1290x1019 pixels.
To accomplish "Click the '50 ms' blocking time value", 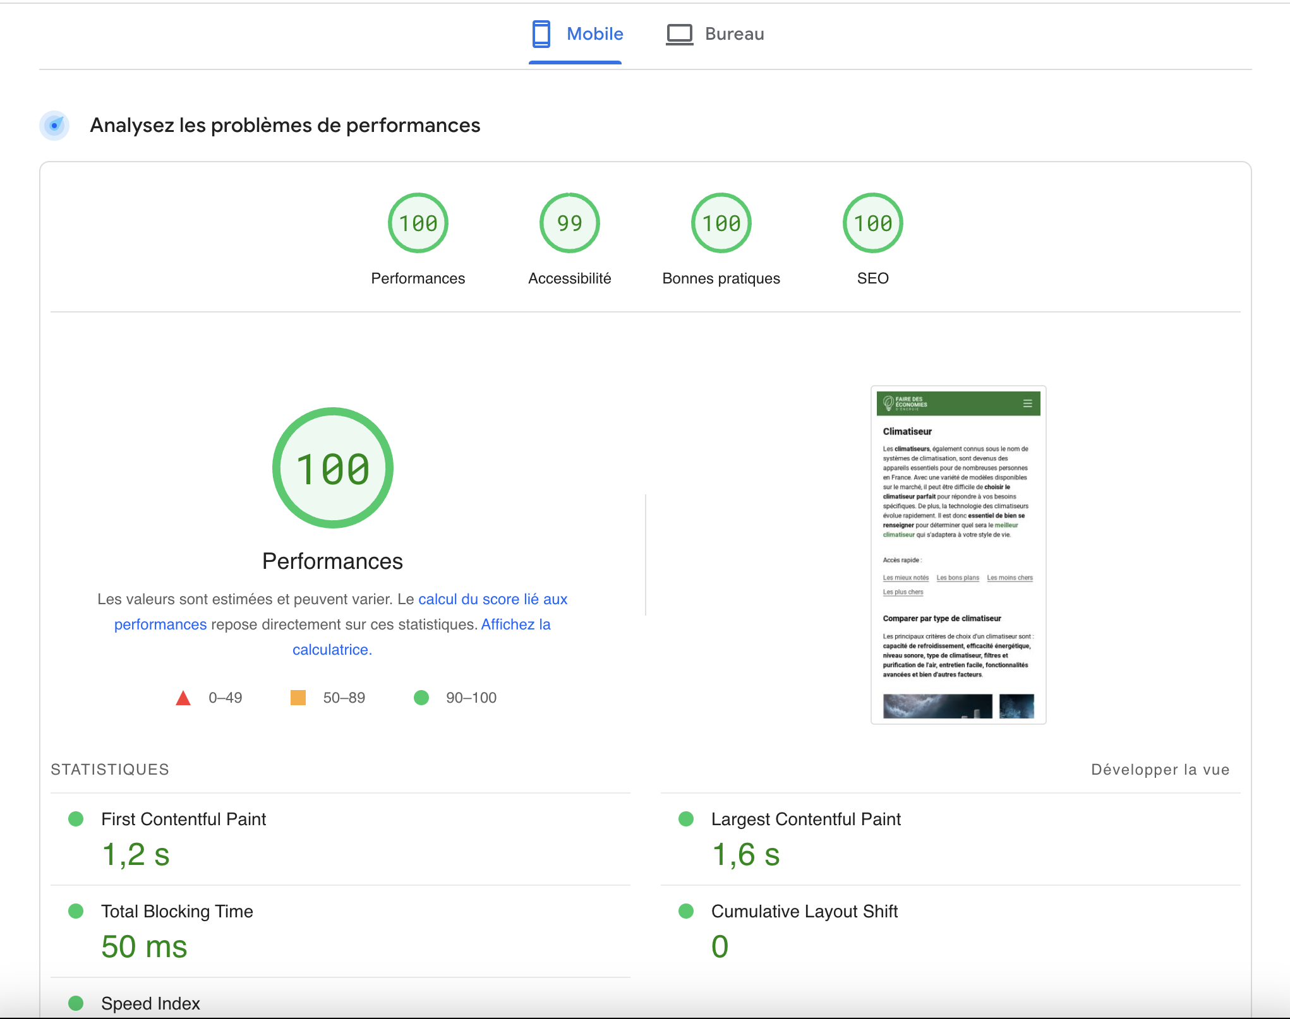I will 144,947.
